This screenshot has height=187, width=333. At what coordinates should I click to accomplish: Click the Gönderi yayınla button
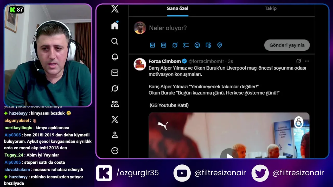click(287, 45)
